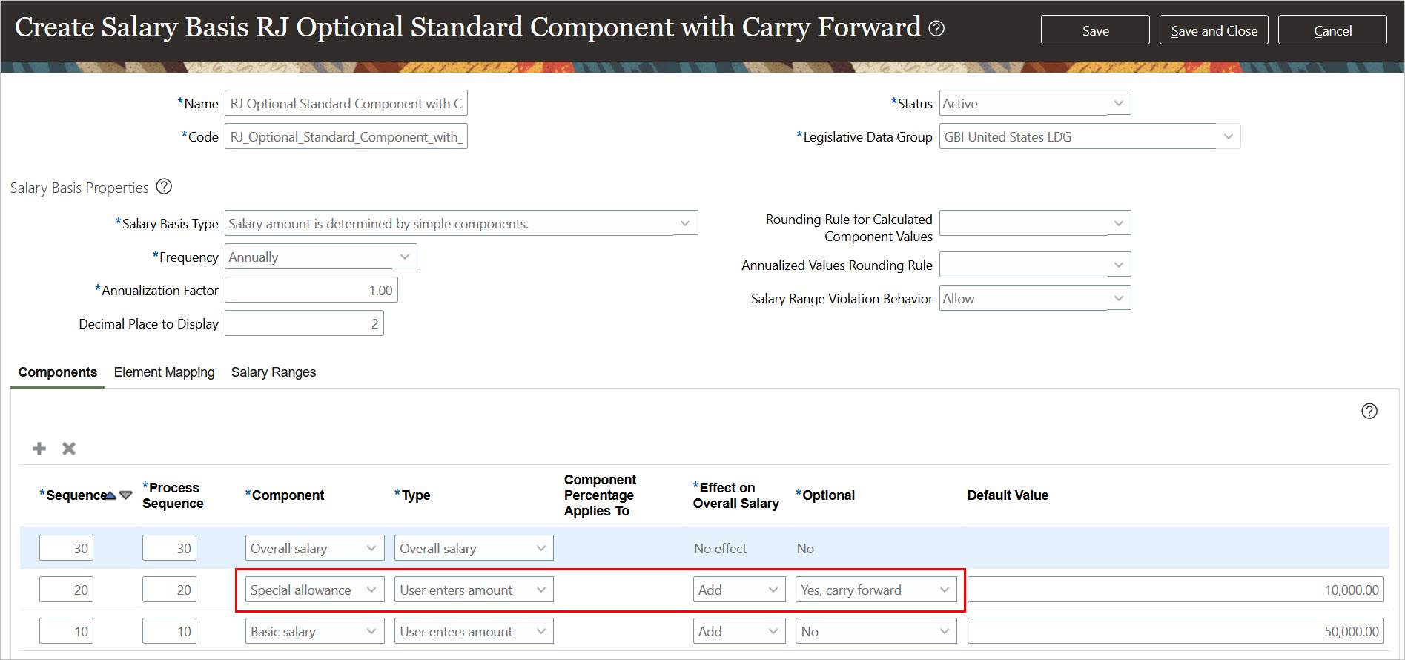The image size is (1405, 660).
Task: Click the Process Sequence column header
Action: tap(173, 495)
